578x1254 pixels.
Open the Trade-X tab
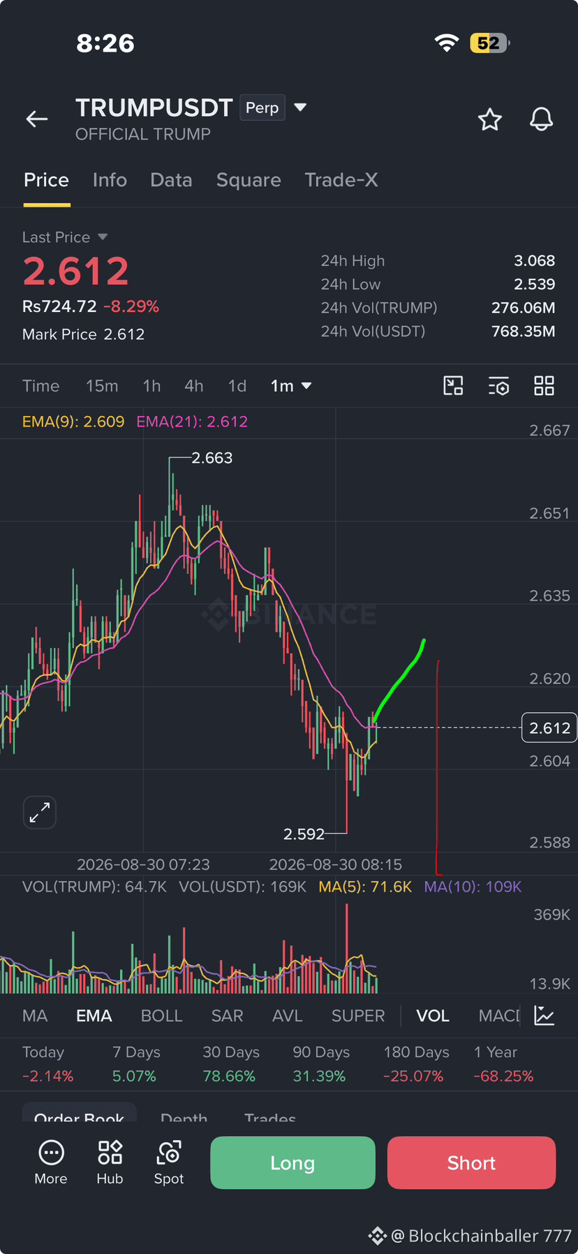pyautogui.click(x=341, y=180)
